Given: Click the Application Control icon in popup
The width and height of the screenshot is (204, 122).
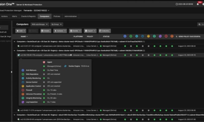Looking at the screenshot, I should tap(23, 86).
